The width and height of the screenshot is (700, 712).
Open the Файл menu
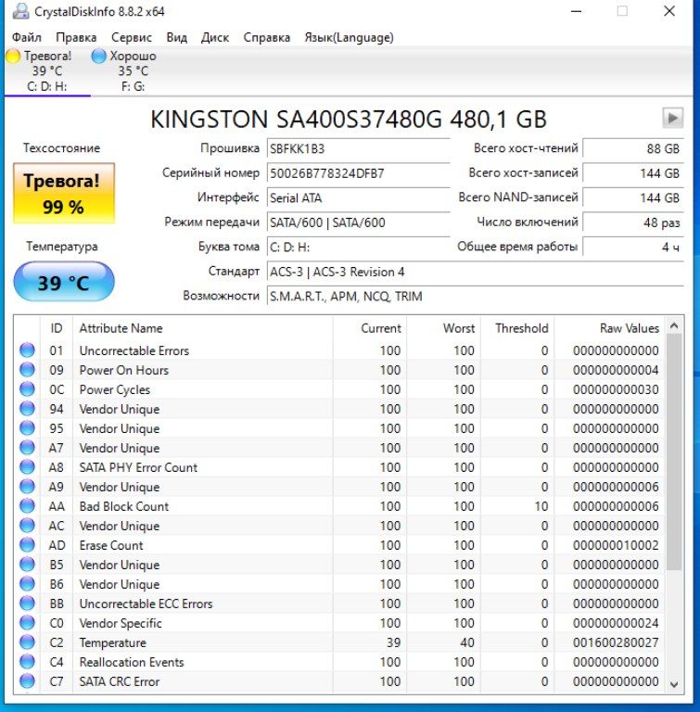click(x=27, y=37)
